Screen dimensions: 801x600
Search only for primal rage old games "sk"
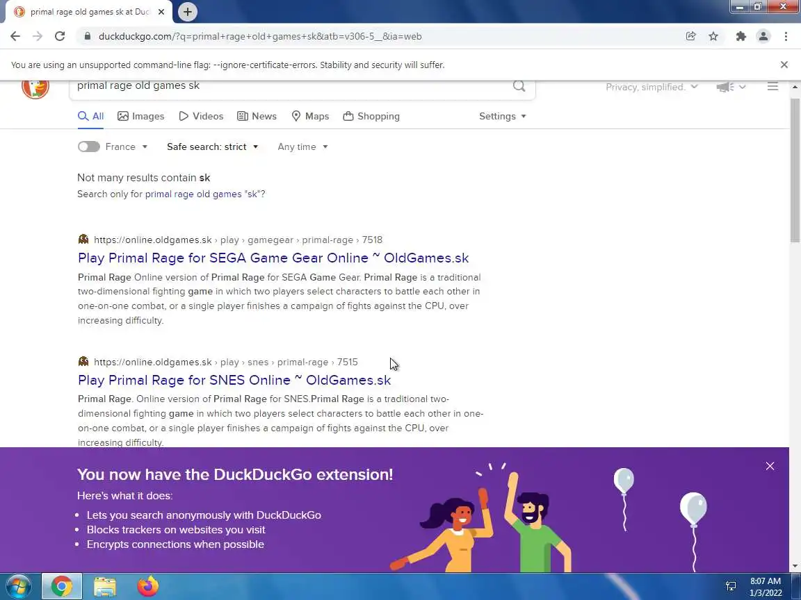point(205,194)
